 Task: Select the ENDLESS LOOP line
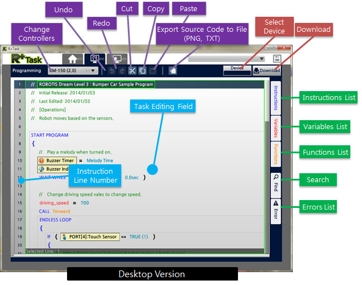pos(55,220)
